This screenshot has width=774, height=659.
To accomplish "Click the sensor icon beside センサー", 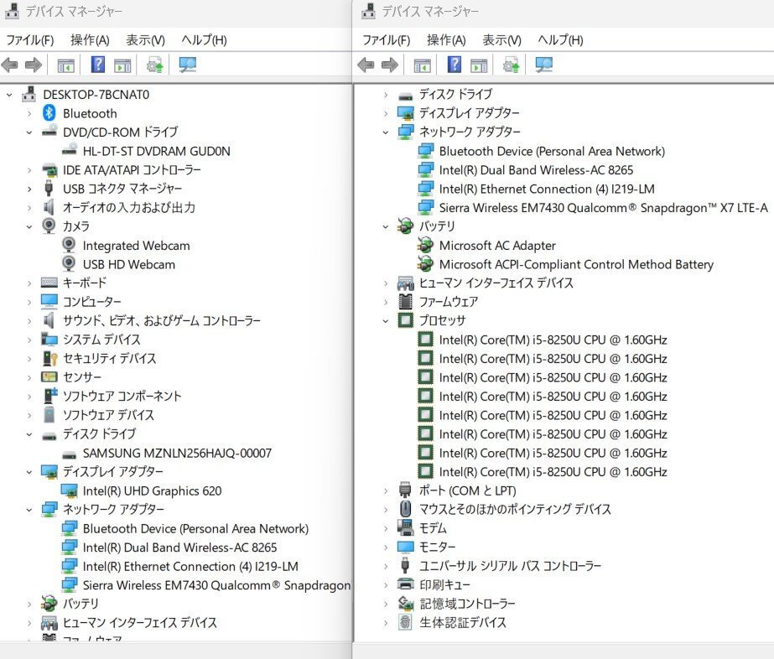I will (x=49, y=377).
